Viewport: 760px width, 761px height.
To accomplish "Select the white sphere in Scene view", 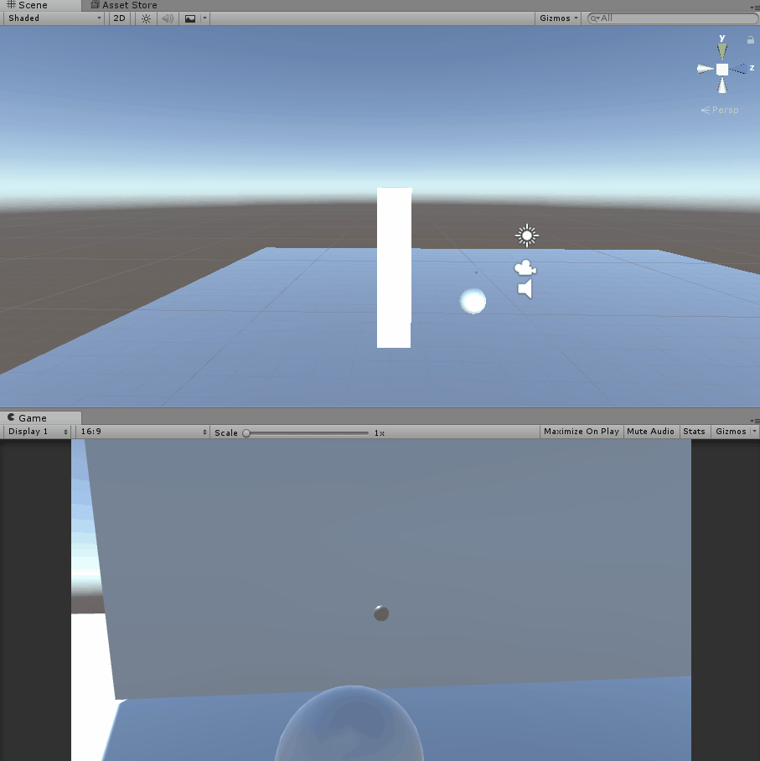I will (x=473, y=301).
